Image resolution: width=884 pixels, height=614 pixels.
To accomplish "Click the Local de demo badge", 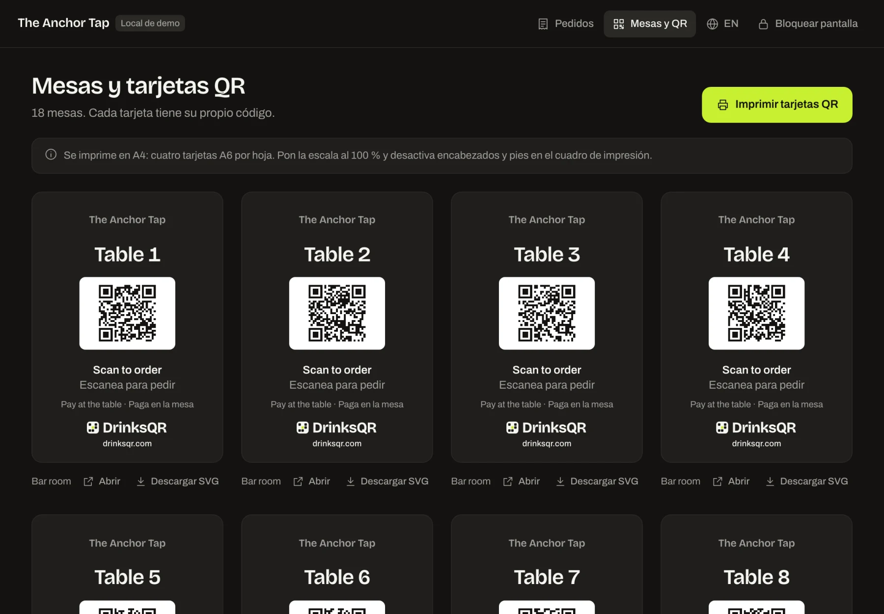I will [x=150, y=23].
